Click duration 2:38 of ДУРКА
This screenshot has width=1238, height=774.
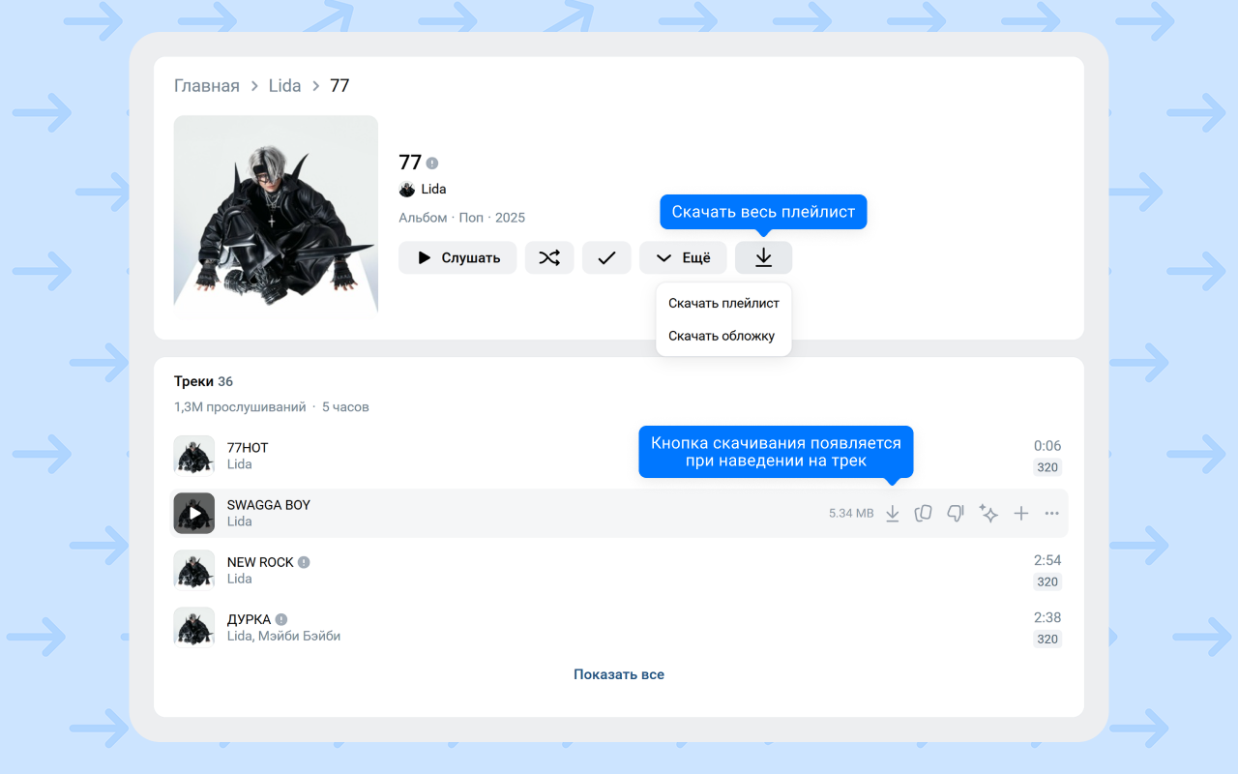point(1047,617)
